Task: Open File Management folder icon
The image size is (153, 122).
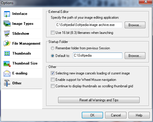Action: coord(7,43)
